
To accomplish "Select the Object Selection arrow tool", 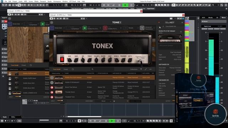I will click(173, 5).
